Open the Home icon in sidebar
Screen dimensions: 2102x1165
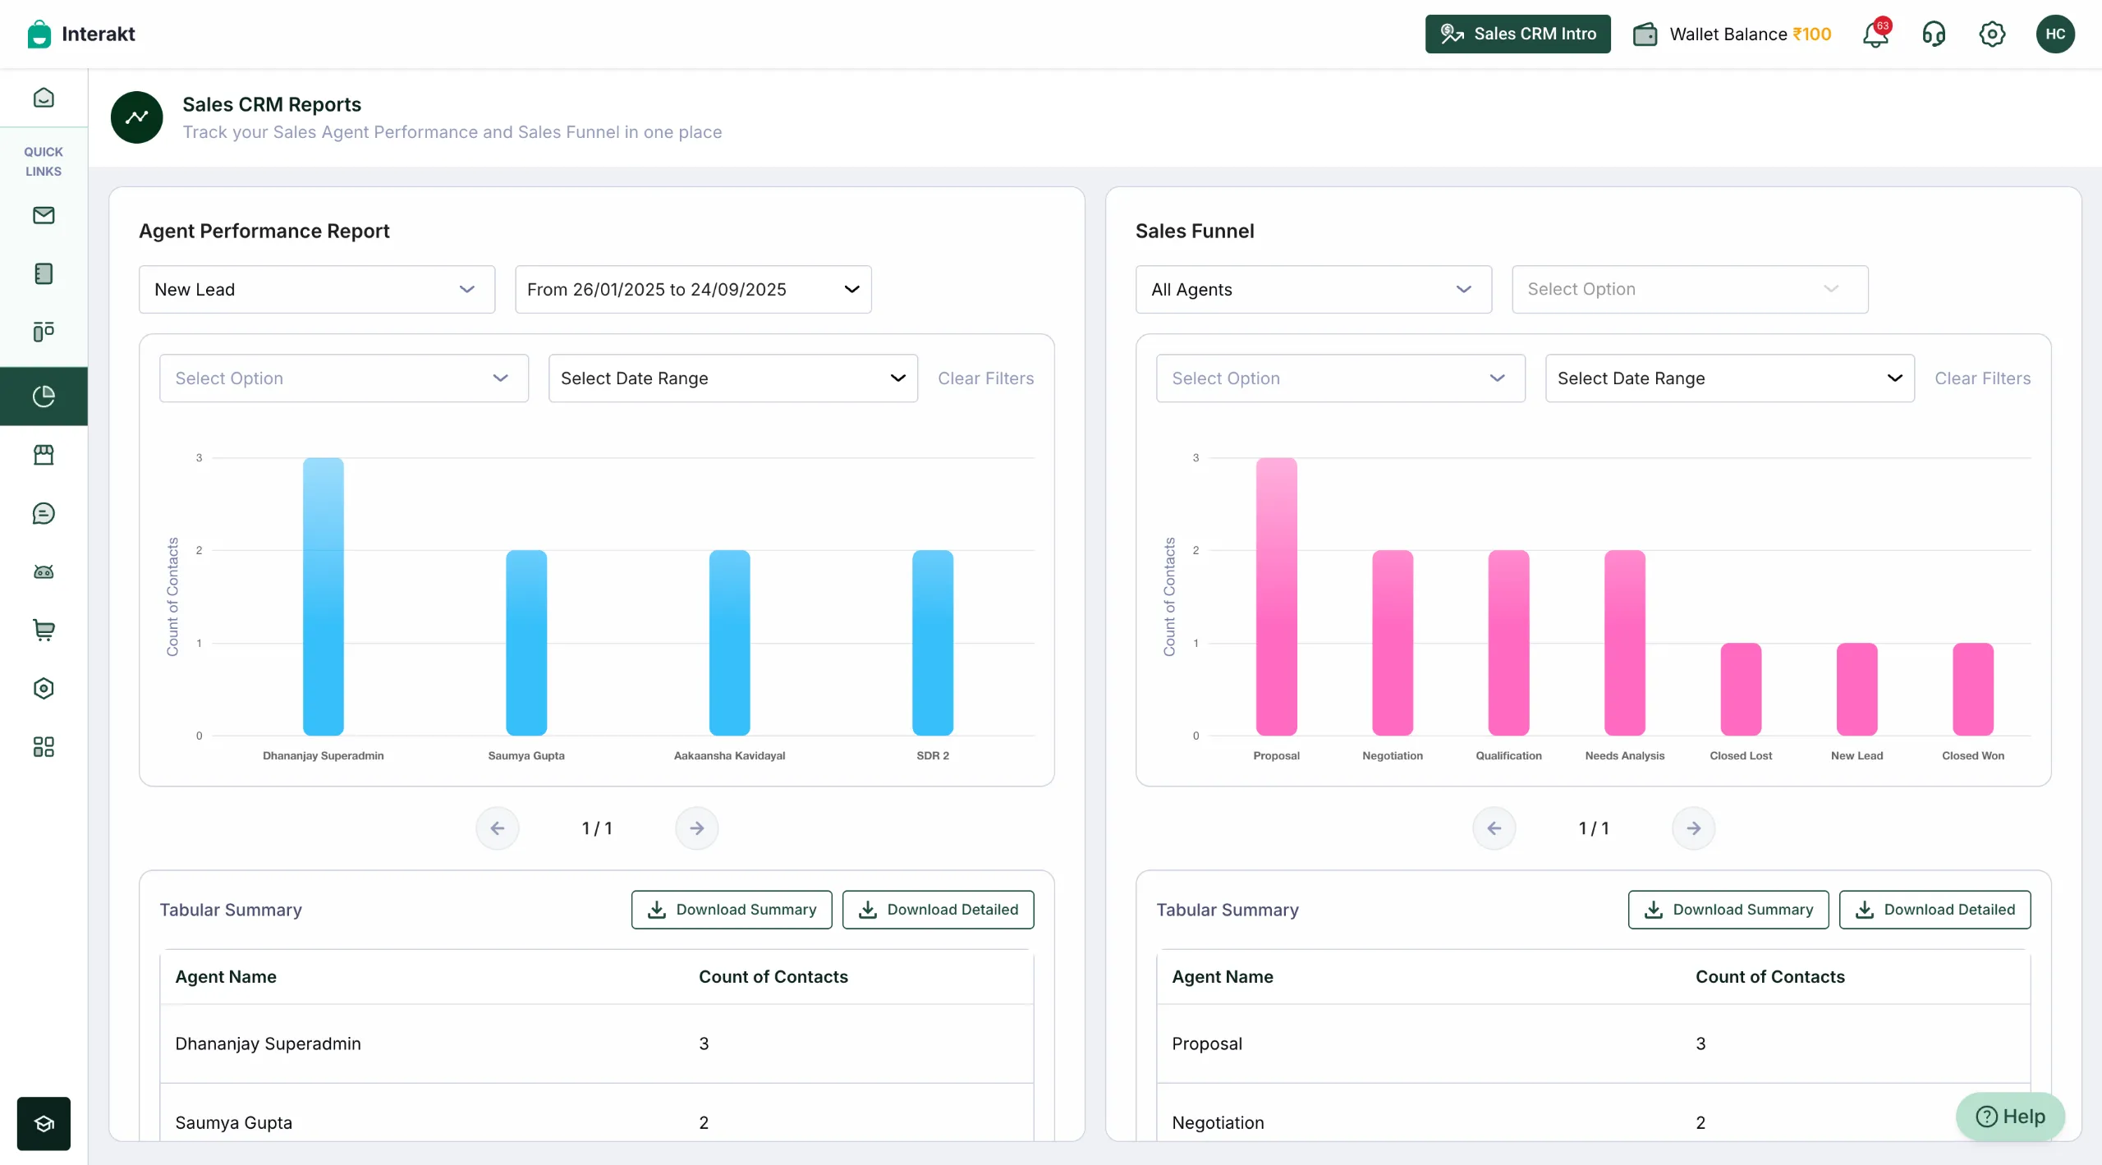(x=44, y=97)
